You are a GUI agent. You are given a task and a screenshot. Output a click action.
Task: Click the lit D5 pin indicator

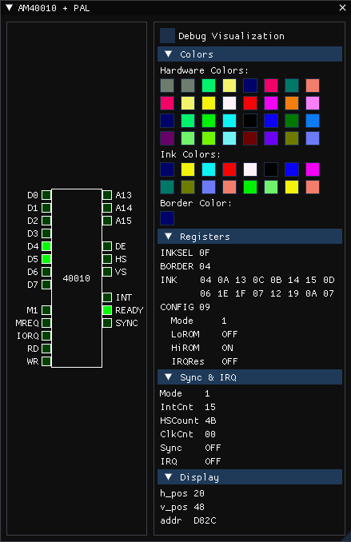pos(46,259)
